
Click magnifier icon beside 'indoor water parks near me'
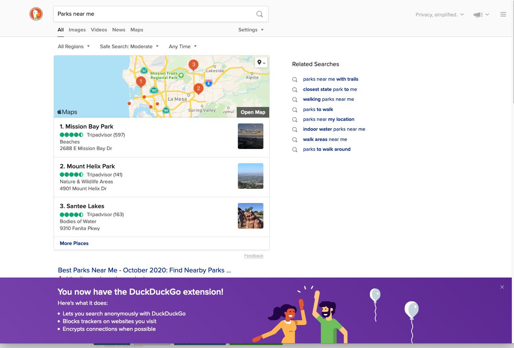295,130
